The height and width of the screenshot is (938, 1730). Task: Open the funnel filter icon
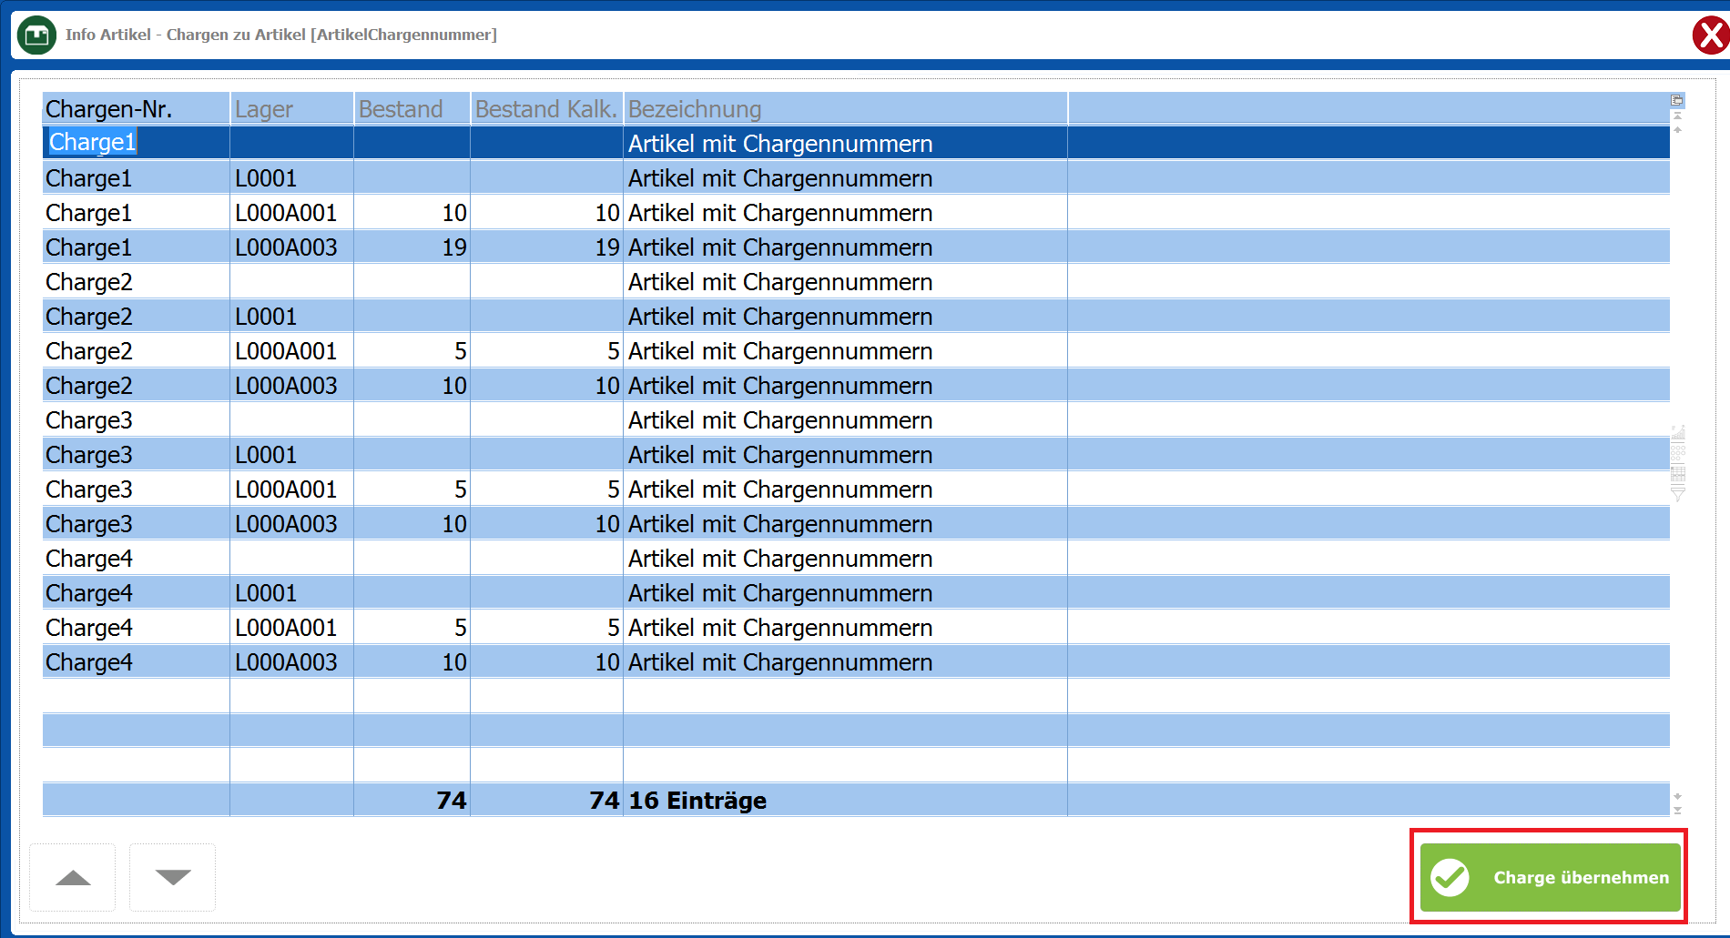[x=1678, y=494]
